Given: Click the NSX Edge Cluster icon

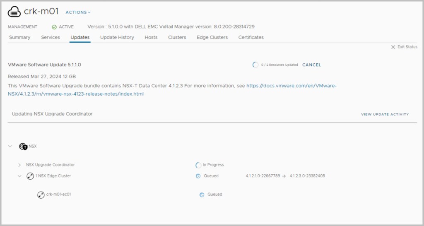Looking at the screenshot, I should (30, 176).
